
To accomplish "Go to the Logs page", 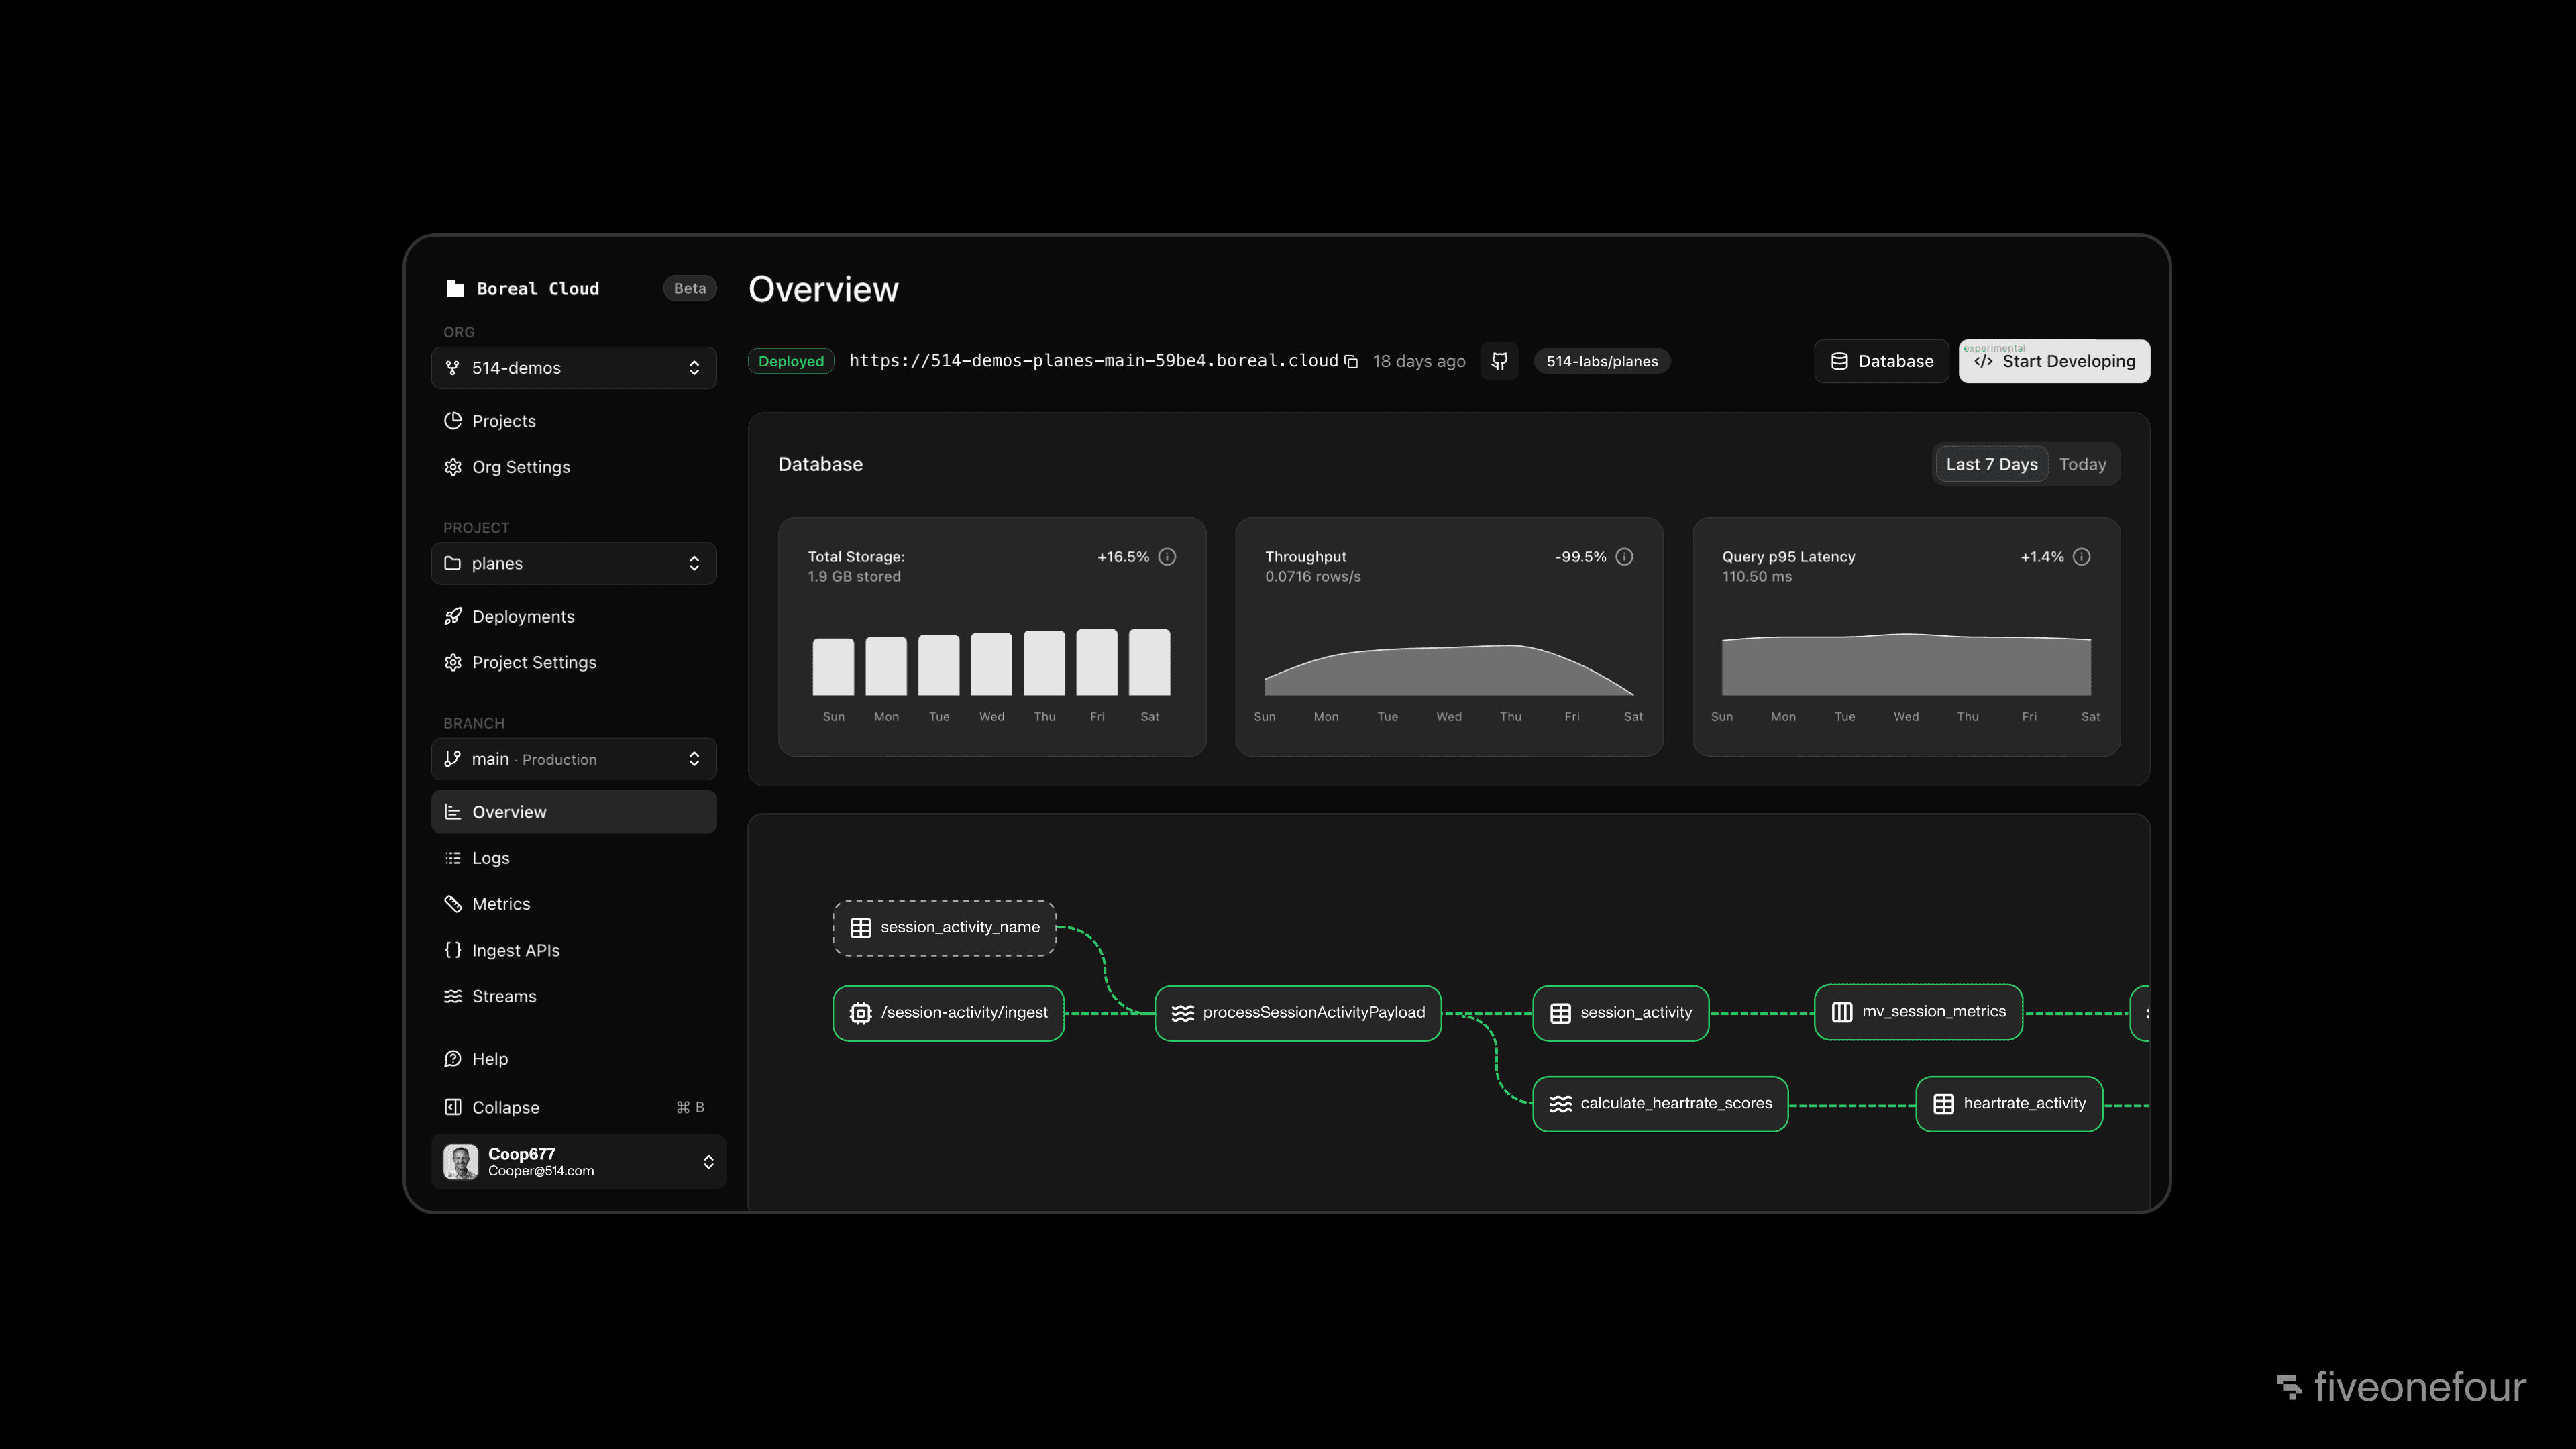I will click(490, 858).
